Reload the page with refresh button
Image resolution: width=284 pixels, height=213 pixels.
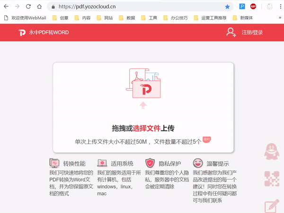pyautogui.click(x=28, y=7)
